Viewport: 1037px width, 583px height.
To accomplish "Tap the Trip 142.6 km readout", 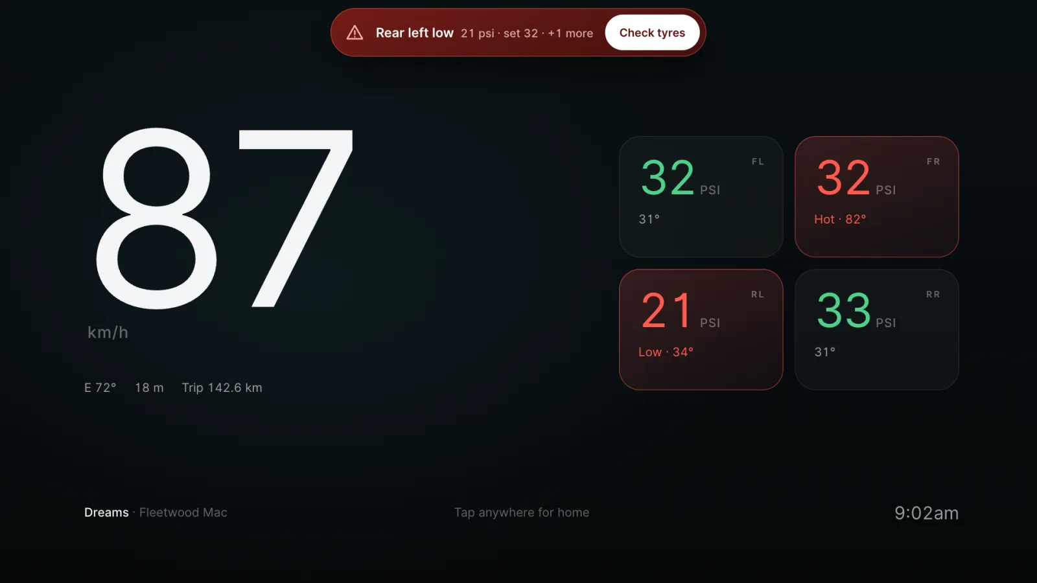I will tap(222, 387).
